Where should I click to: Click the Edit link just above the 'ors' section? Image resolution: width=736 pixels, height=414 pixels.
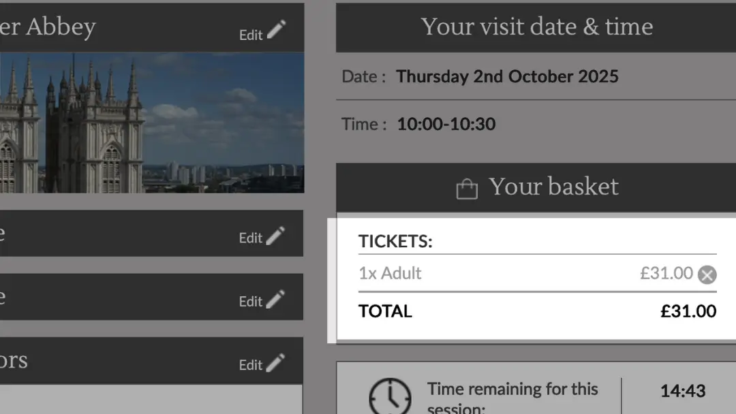click(250, 301)
